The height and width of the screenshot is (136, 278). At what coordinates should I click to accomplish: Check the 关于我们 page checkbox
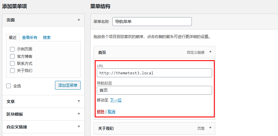[x=12, y=71]
